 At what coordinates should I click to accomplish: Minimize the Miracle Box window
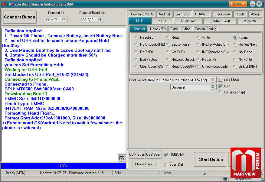(252, 4)
